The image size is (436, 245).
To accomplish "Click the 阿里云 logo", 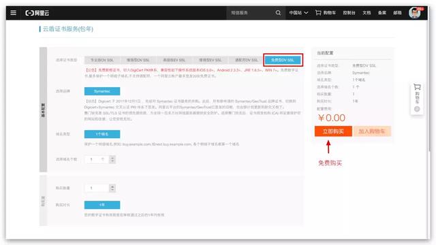I will tap(37, 13).
